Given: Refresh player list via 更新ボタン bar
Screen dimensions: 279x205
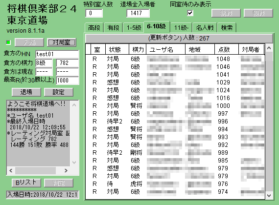Looking at the screenshot, I should pyautogui.click(x=179, y=38).
